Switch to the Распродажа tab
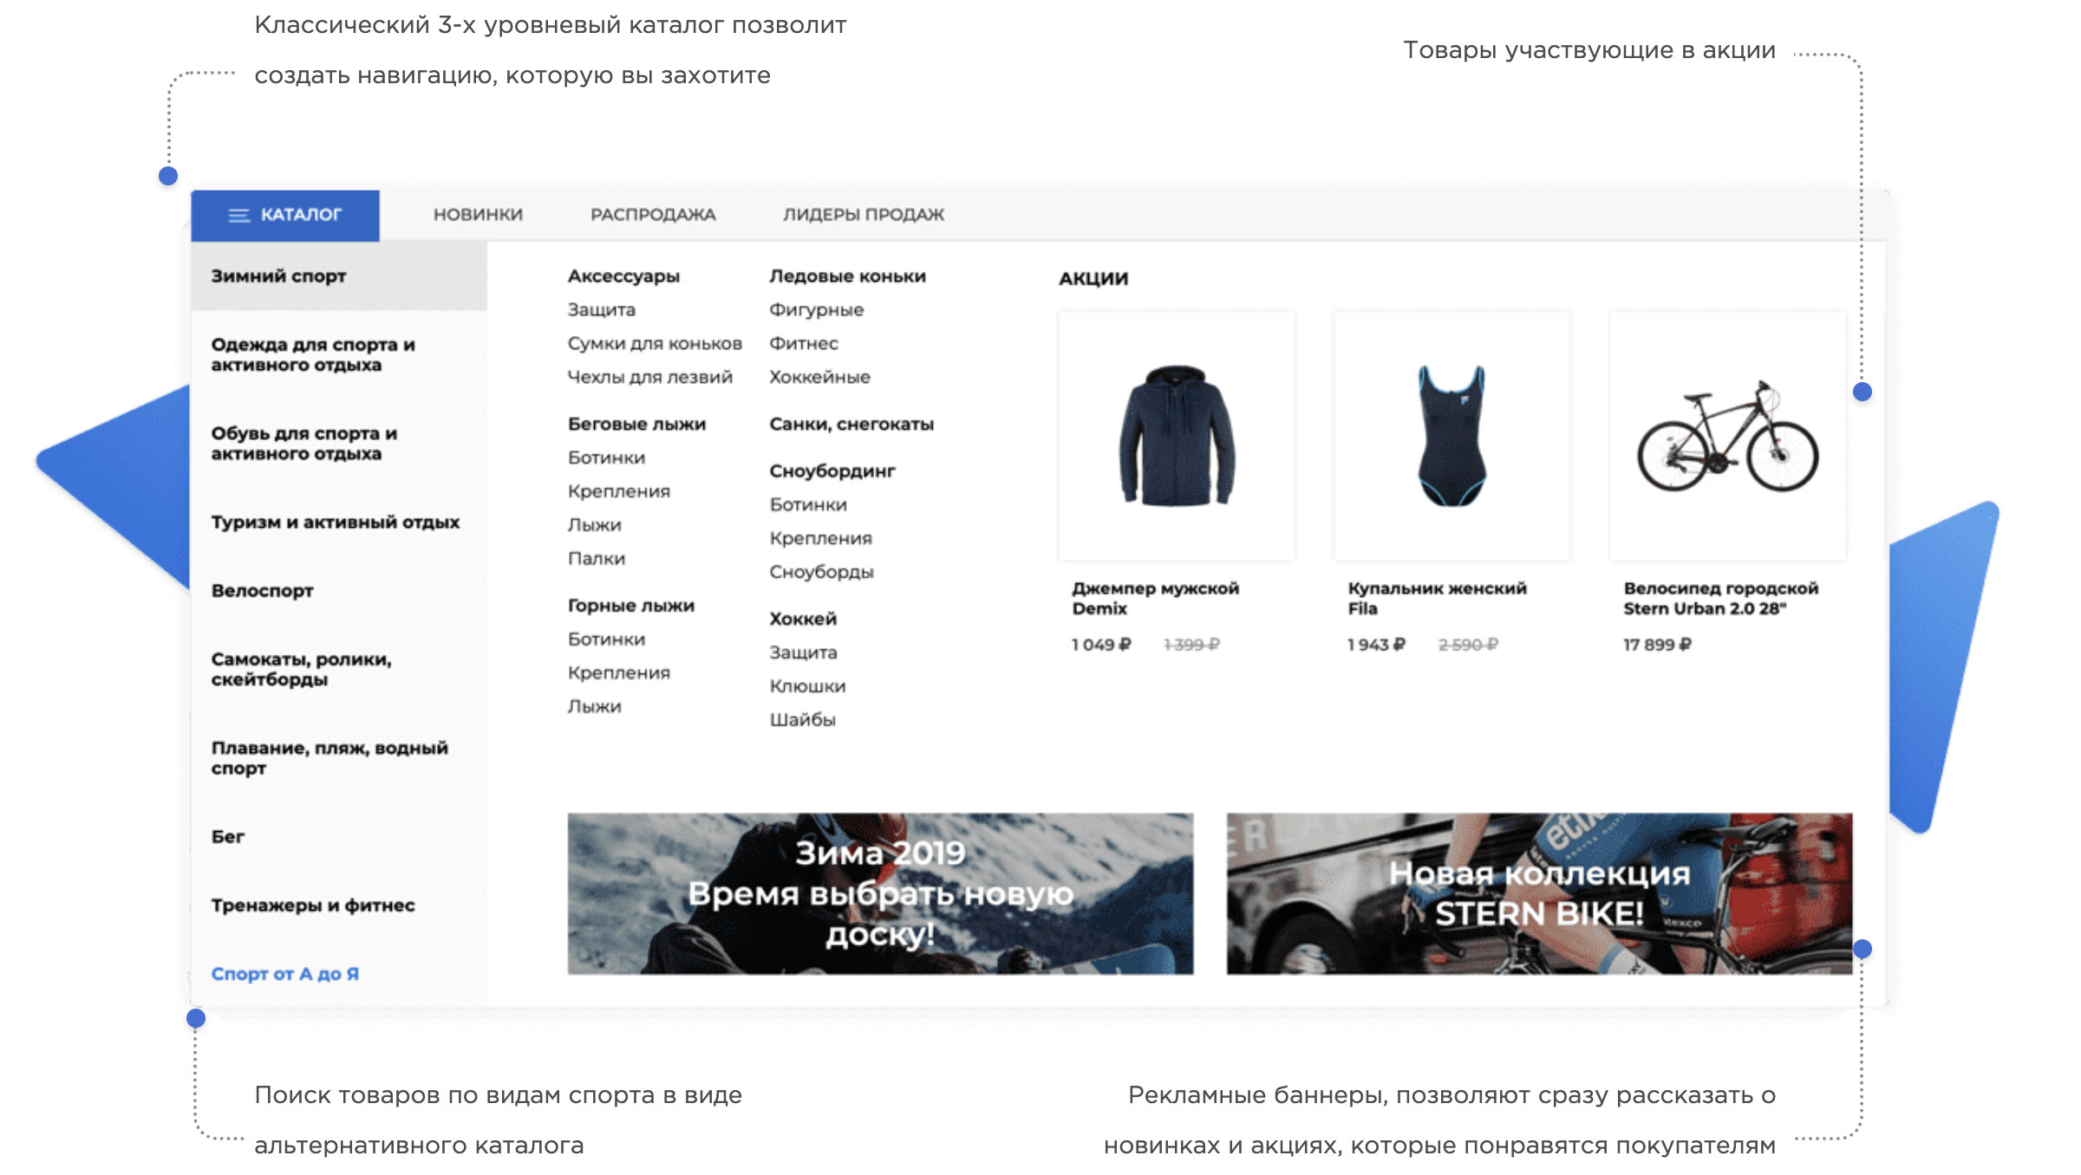This screenshot has width=2081, height=1175. [653, 215]
